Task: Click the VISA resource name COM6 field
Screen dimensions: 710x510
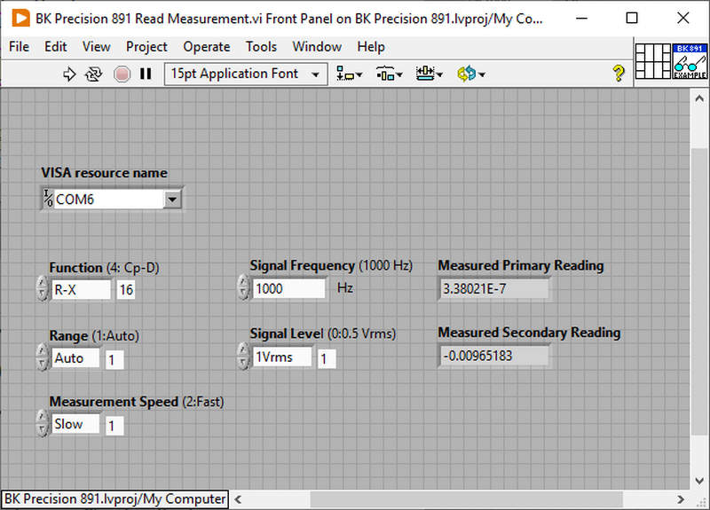Action: point(108,199)
